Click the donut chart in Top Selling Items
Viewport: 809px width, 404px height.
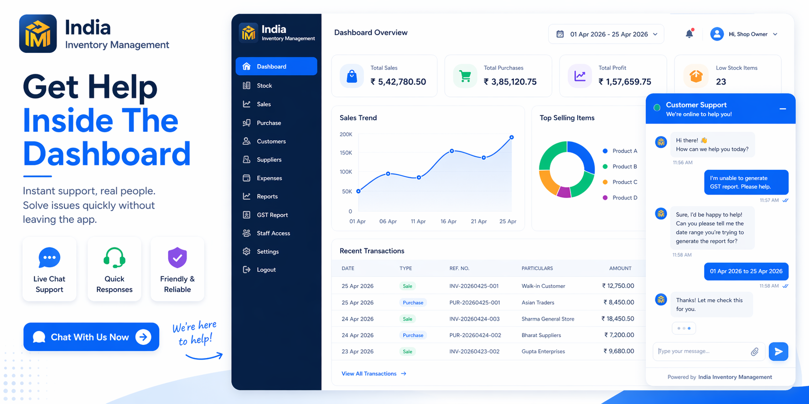[567, 169]
